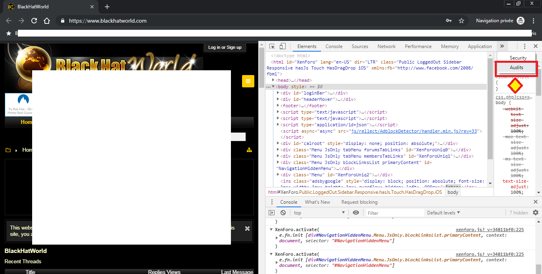Select the html#XenForo breadcrumb
Viewport: 542px width, 274px height.
[355, 192]
